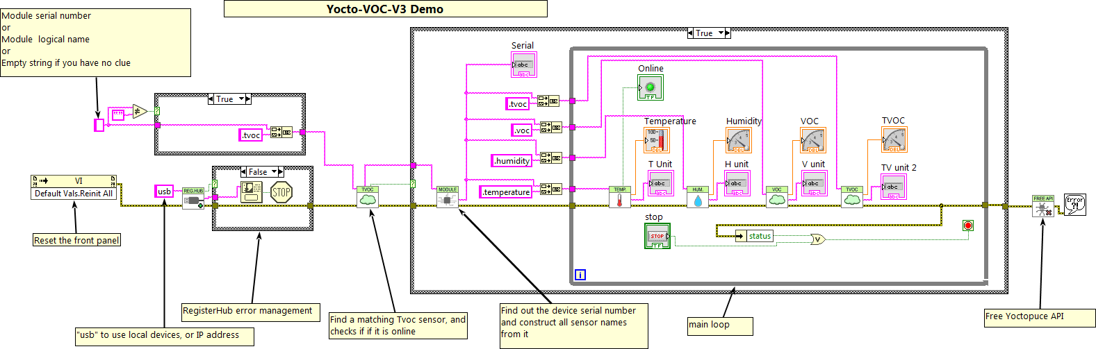Click the loop iteration 'i' terminal
1096x349 pixels.
pos(580,275)
